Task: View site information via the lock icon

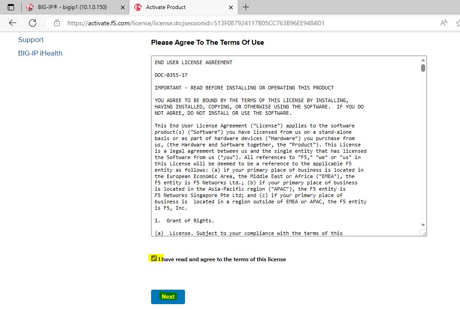Action: point(57,23)
